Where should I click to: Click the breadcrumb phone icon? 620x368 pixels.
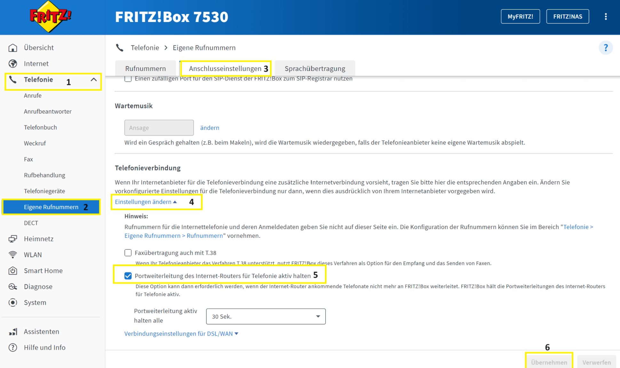click(120, 48)
